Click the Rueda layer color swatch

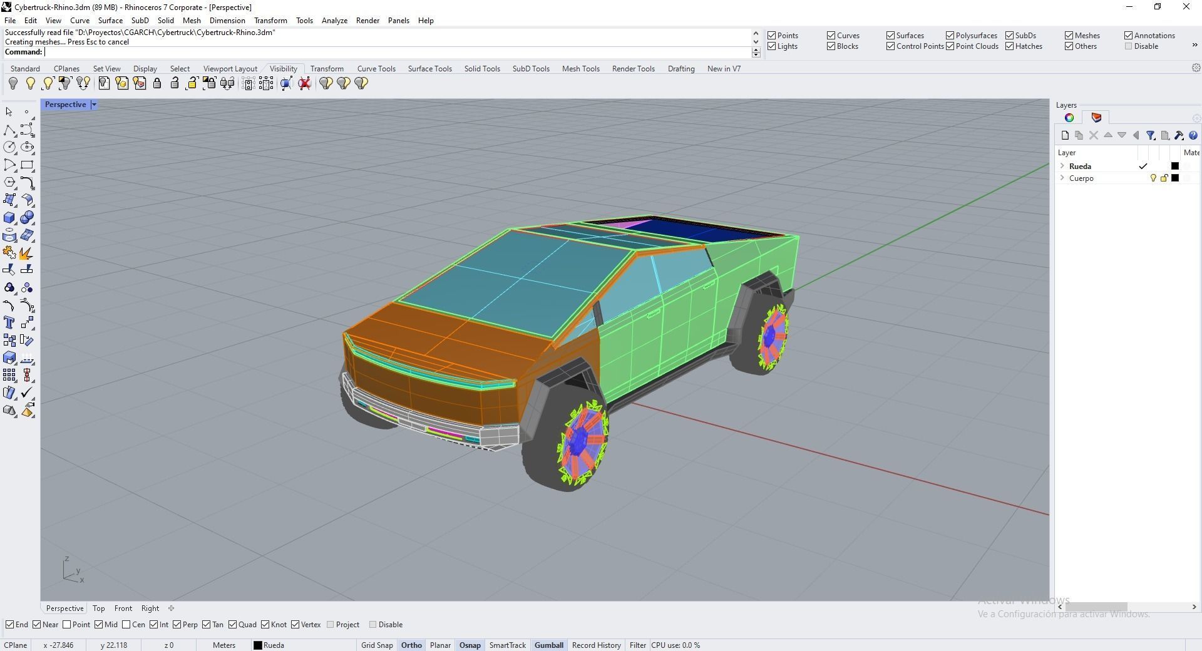pos(1175,166)
